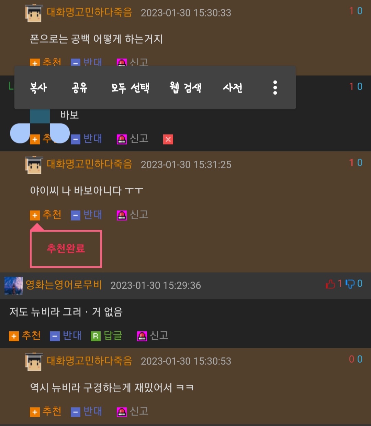Click 반대 under 야이씨 나 바보아니다 comment
This screenshot has width=371, height=426.
click(x=87, y=215)
